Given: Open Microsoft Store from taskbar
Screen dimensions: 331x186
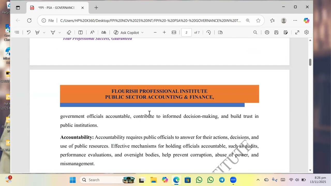Looking at the screenshot, I should click(x=188, y=180).
